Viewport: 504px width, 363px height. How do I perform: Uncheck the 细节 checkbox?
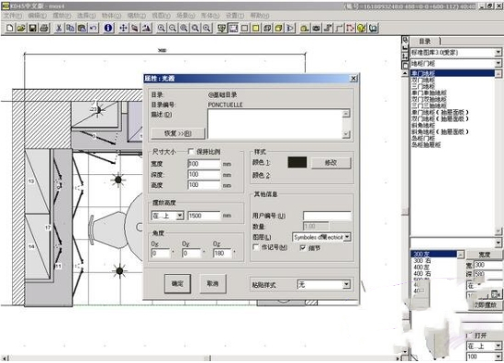click(303, 247)
